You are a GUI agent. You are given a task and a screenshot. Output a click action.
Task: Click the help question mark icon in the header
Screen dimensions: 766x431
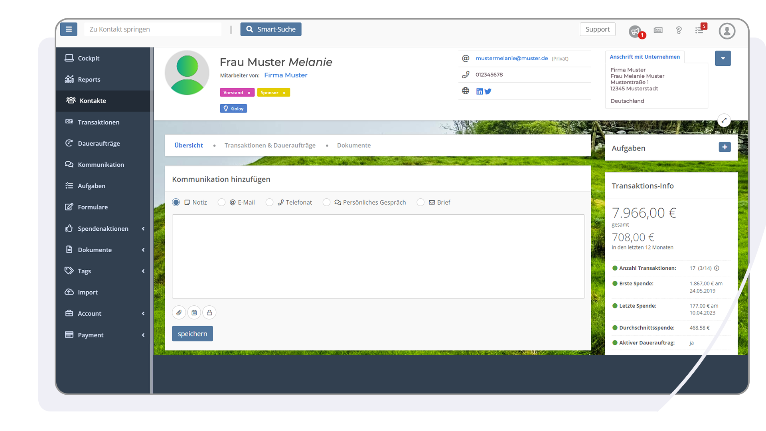pyautogui.click(x=679, y=30)
